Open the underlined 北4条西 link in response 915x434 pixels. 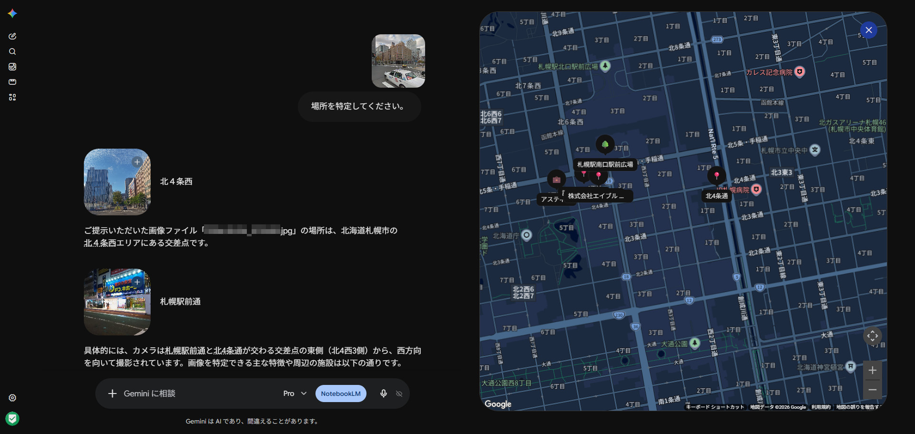(100, 243)
